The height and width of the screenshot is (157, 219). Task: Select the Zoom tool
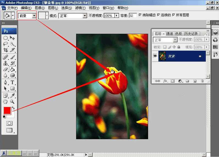pyautogui.click(x=12, y=102)
